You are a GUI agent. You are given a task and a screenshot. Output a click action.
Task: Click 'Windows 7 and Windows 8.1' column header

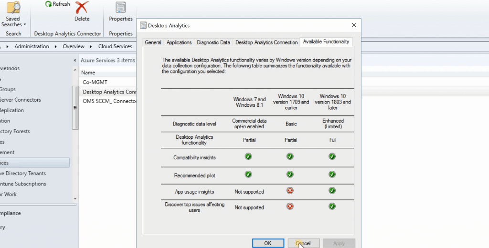249,102
